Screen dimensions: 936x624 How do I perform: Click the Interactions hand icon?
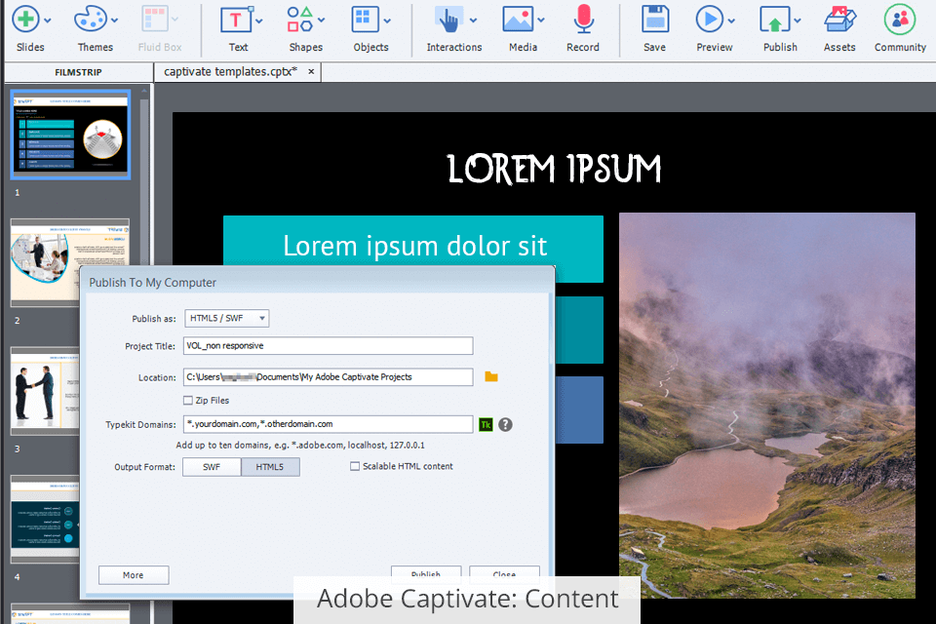tap(448, 19)
